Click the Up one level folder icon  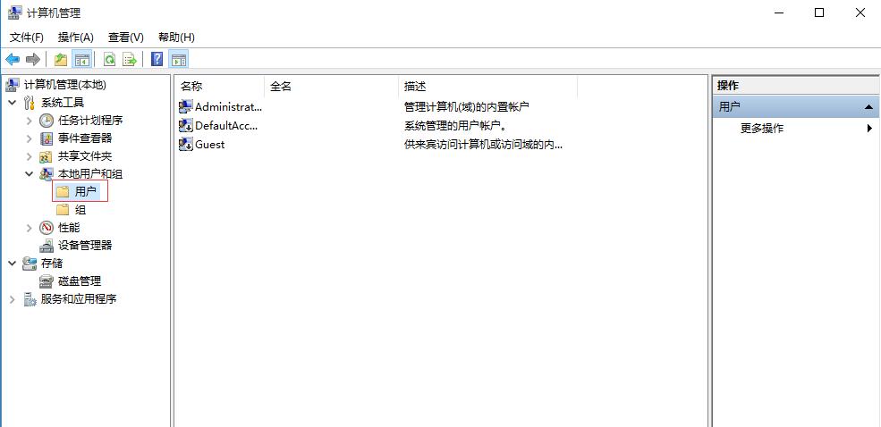[x=61, y=59]
